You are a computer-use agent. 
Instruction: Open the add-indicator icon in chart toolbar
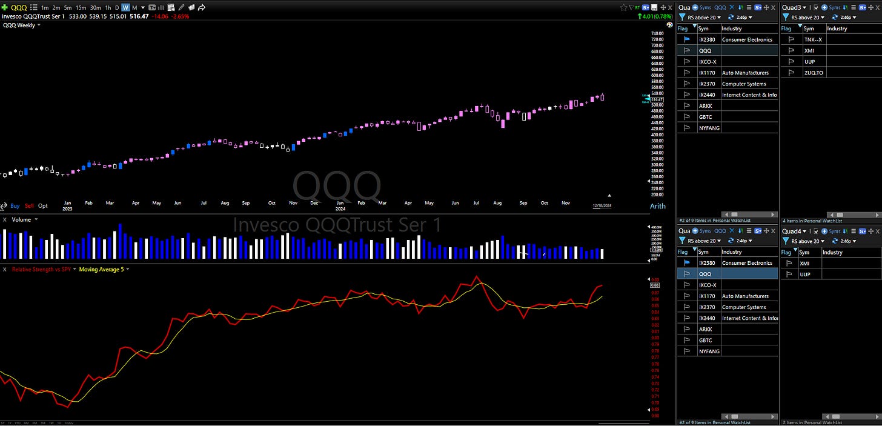(x=171, y=7)
